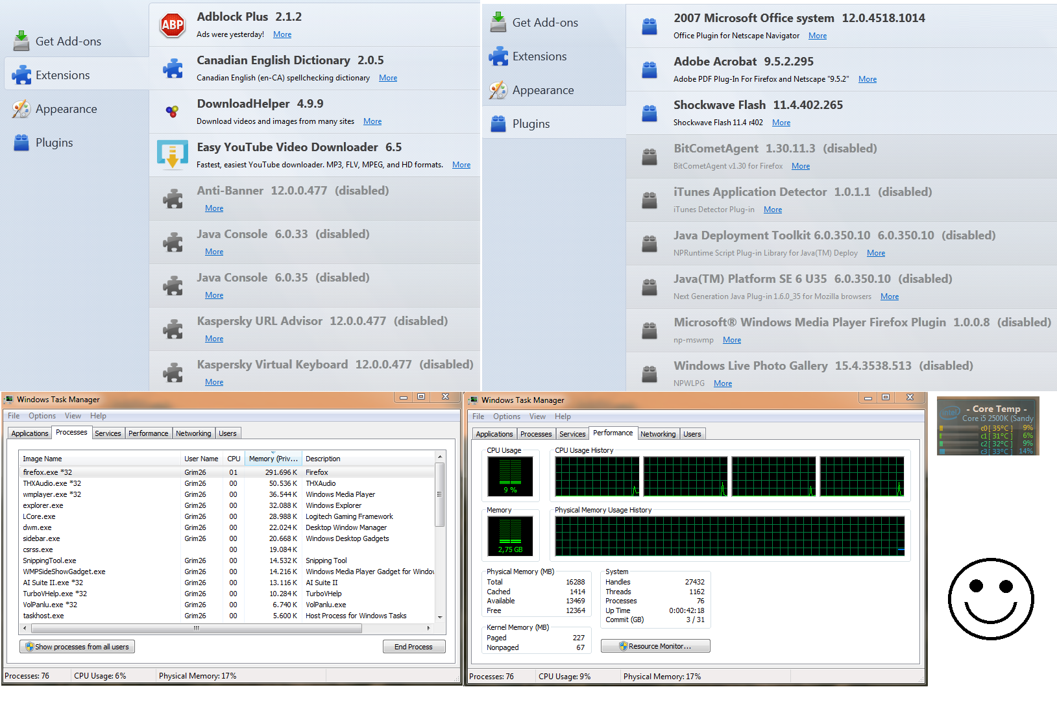Sort processes by Memory column header
1057x711 pixels.
click(273, 459)
